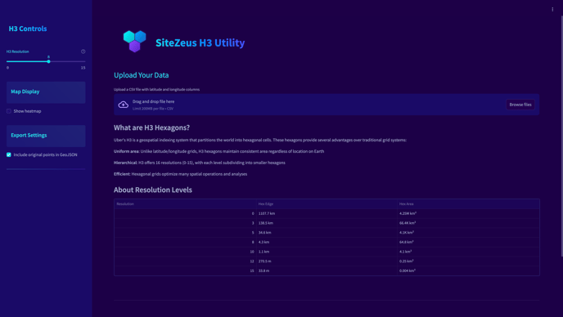This screenshot has height=317, width=563.
Task: Click the H3 Resolution slider handle
Action: (48, 61)
